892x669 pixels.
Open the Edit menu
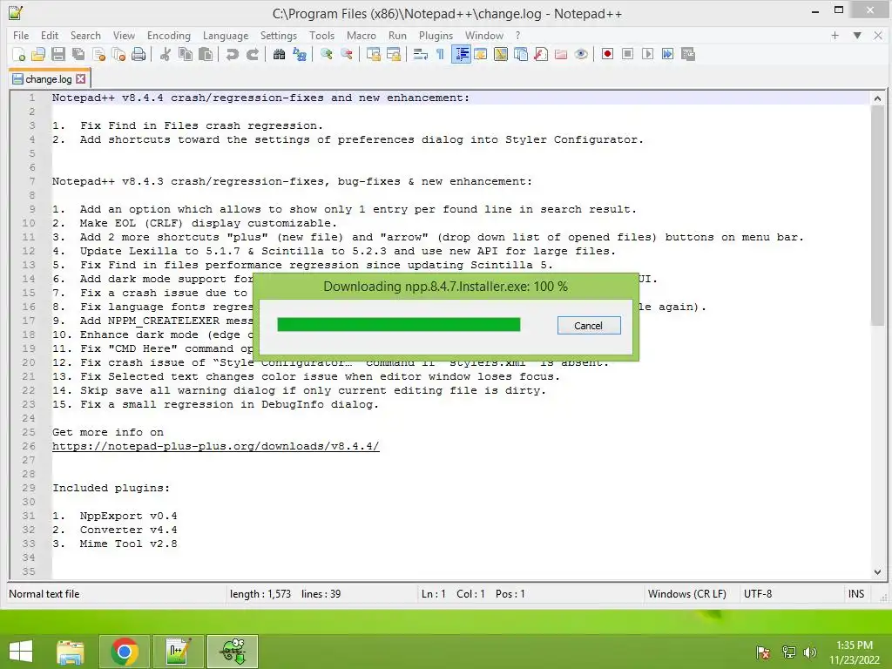point(50,35)
